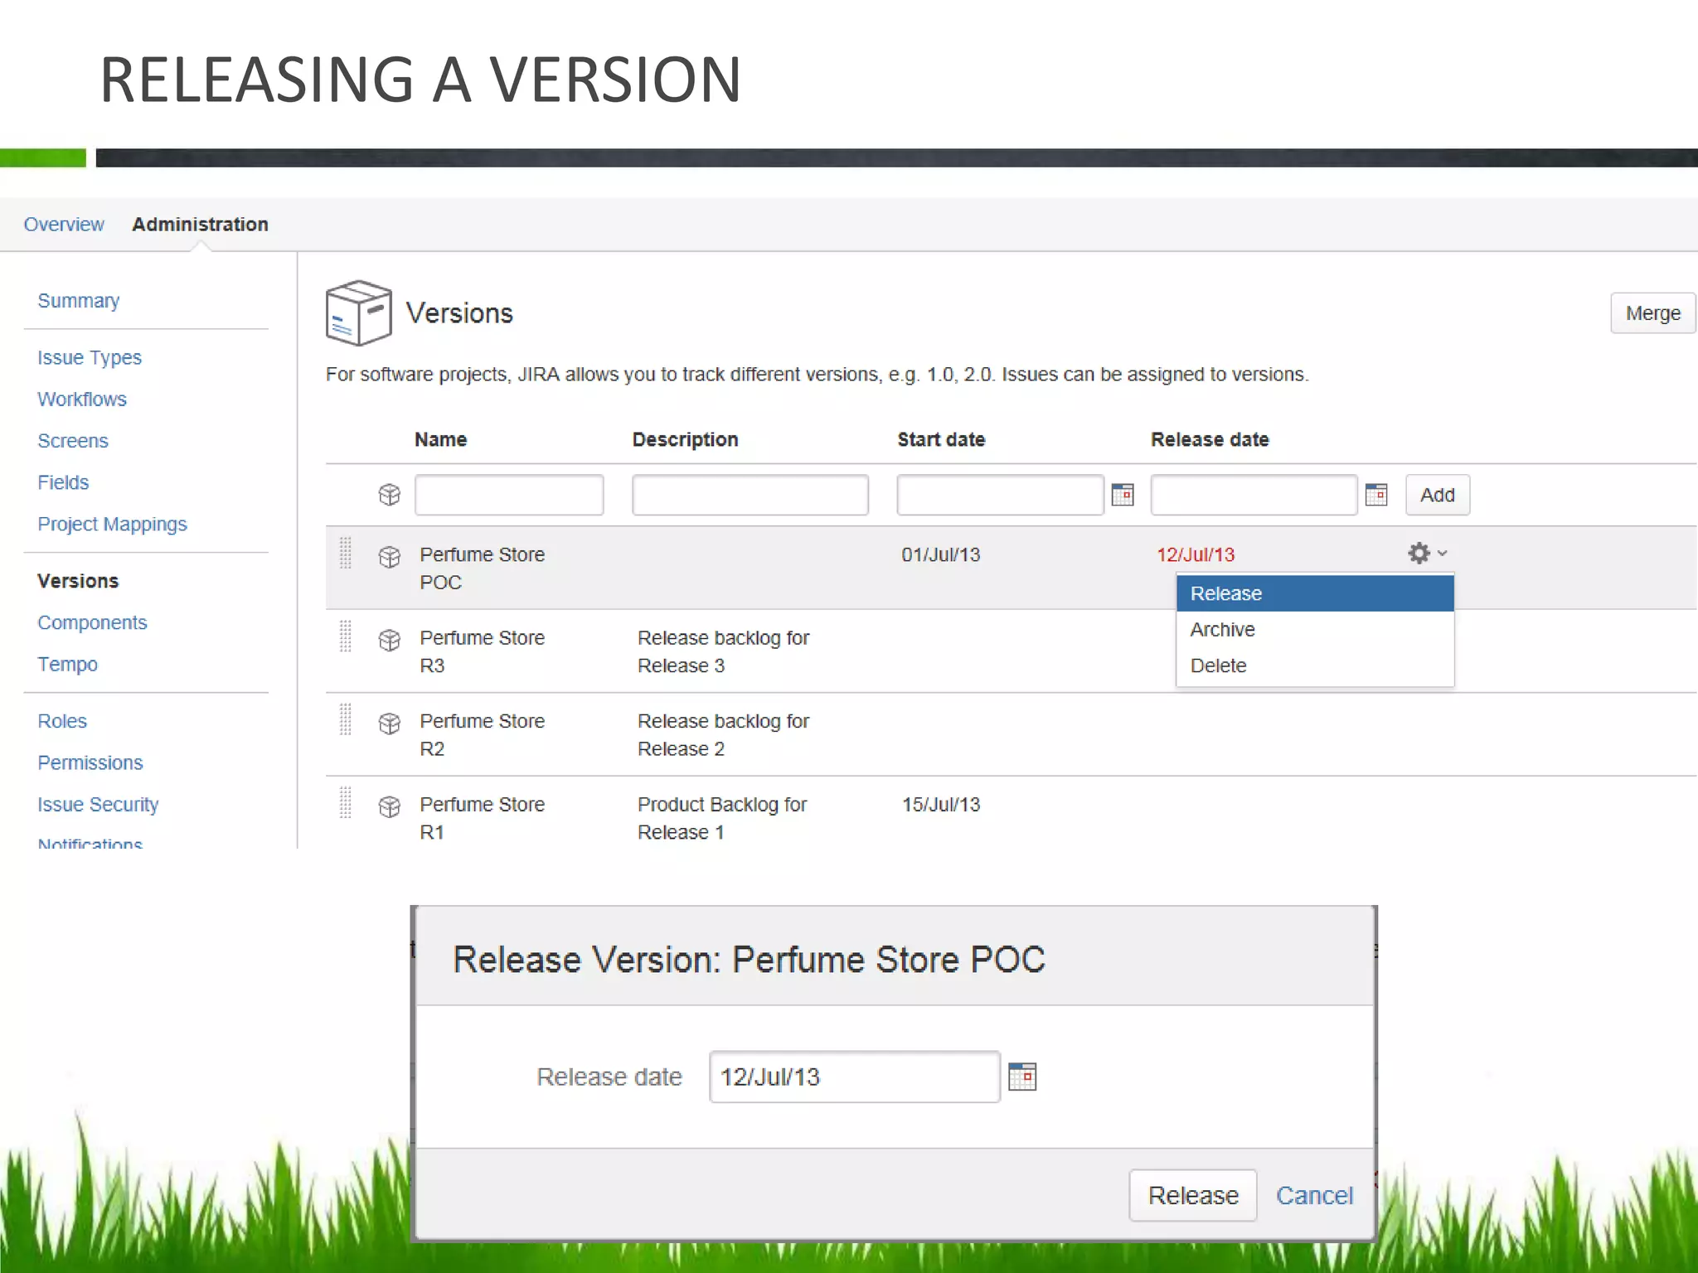Click the version icon for Perfume Store R2
1698x1273 pixels.
click(x=389, y=724)
